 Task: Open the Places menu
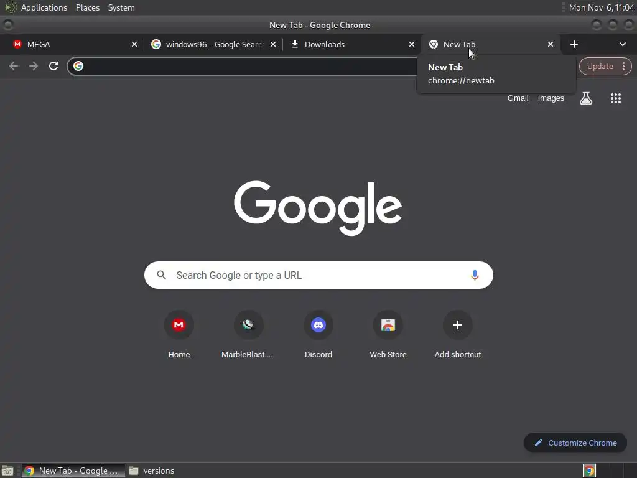[x=88, y=7]
